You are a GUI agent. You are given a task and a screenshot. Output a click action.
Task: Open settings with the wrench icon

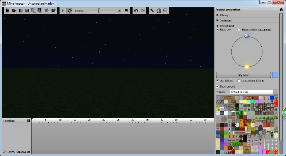tap(152, 10)
